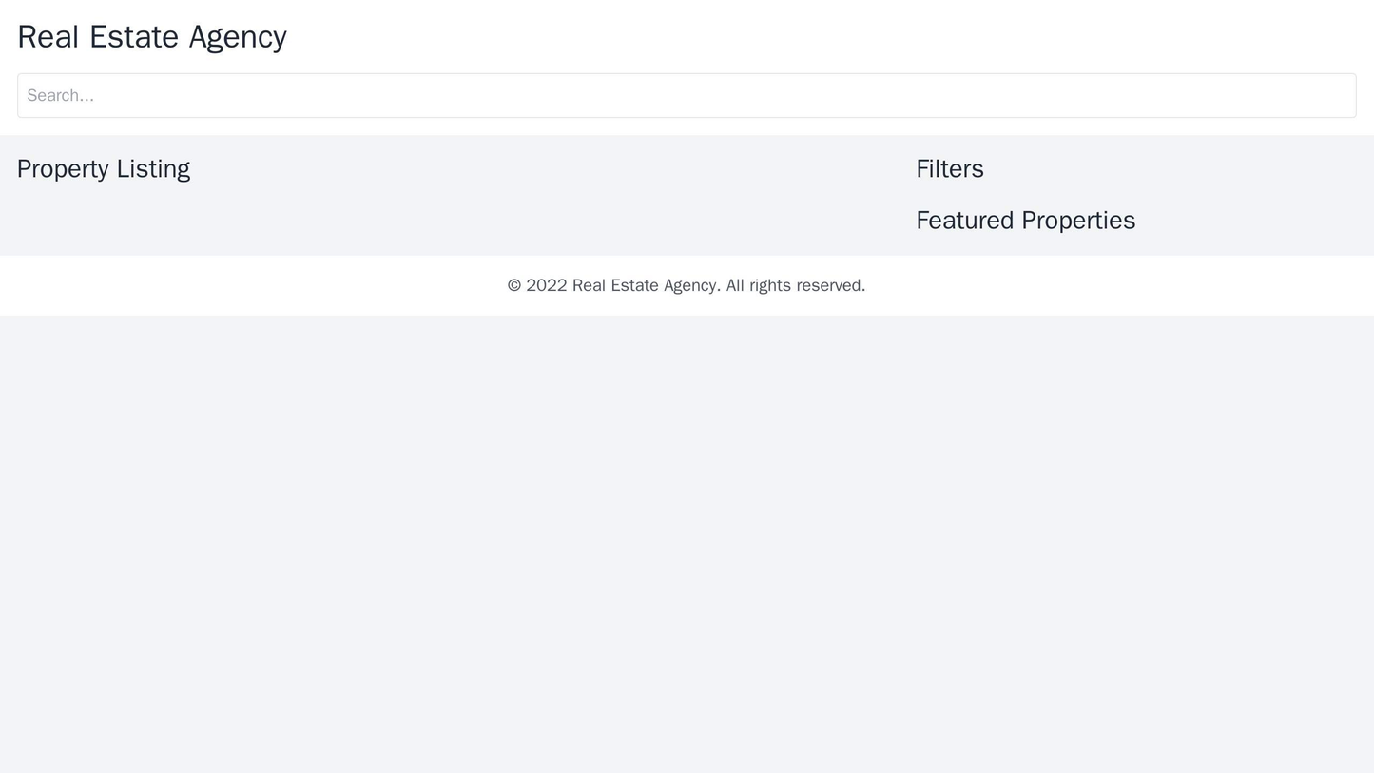
Task: Open the Featured Properties section heading
Action: click(x=1025, y=221)
